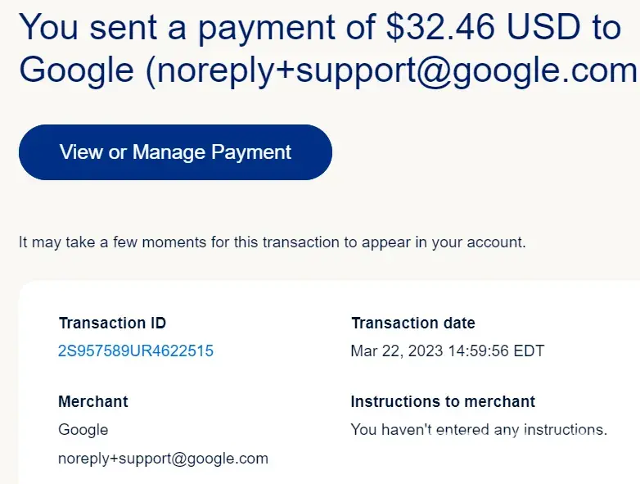Click the Transaction date label
This screenshot has width=640, height=484.
412,323
